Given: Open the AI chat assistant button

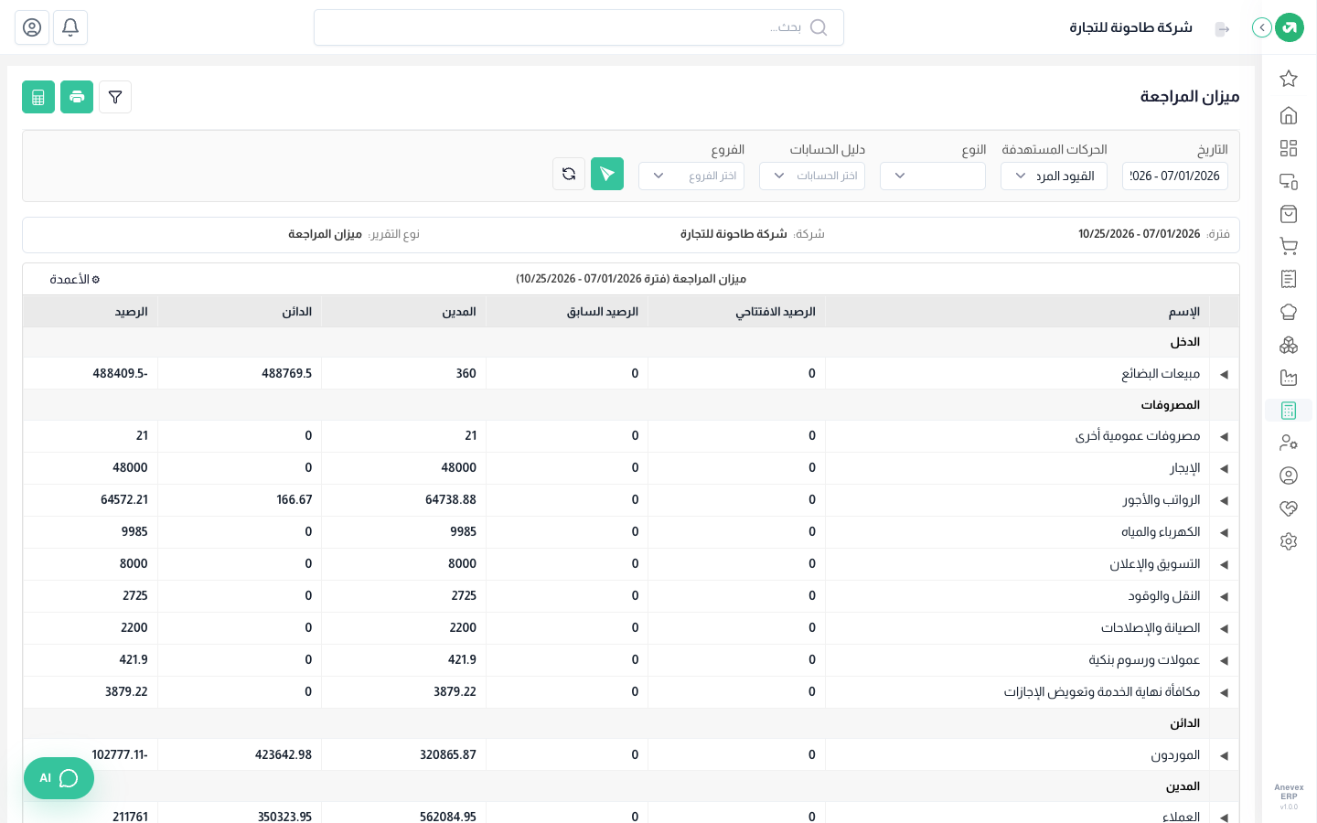Looking at the screenshot, I should click(x=59, y=778).
